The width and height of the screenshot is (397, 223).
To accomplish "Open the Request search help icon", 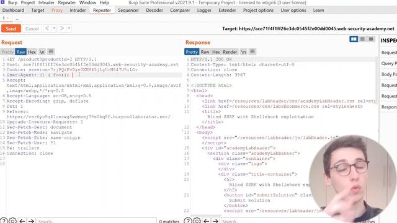I will 4,221.
